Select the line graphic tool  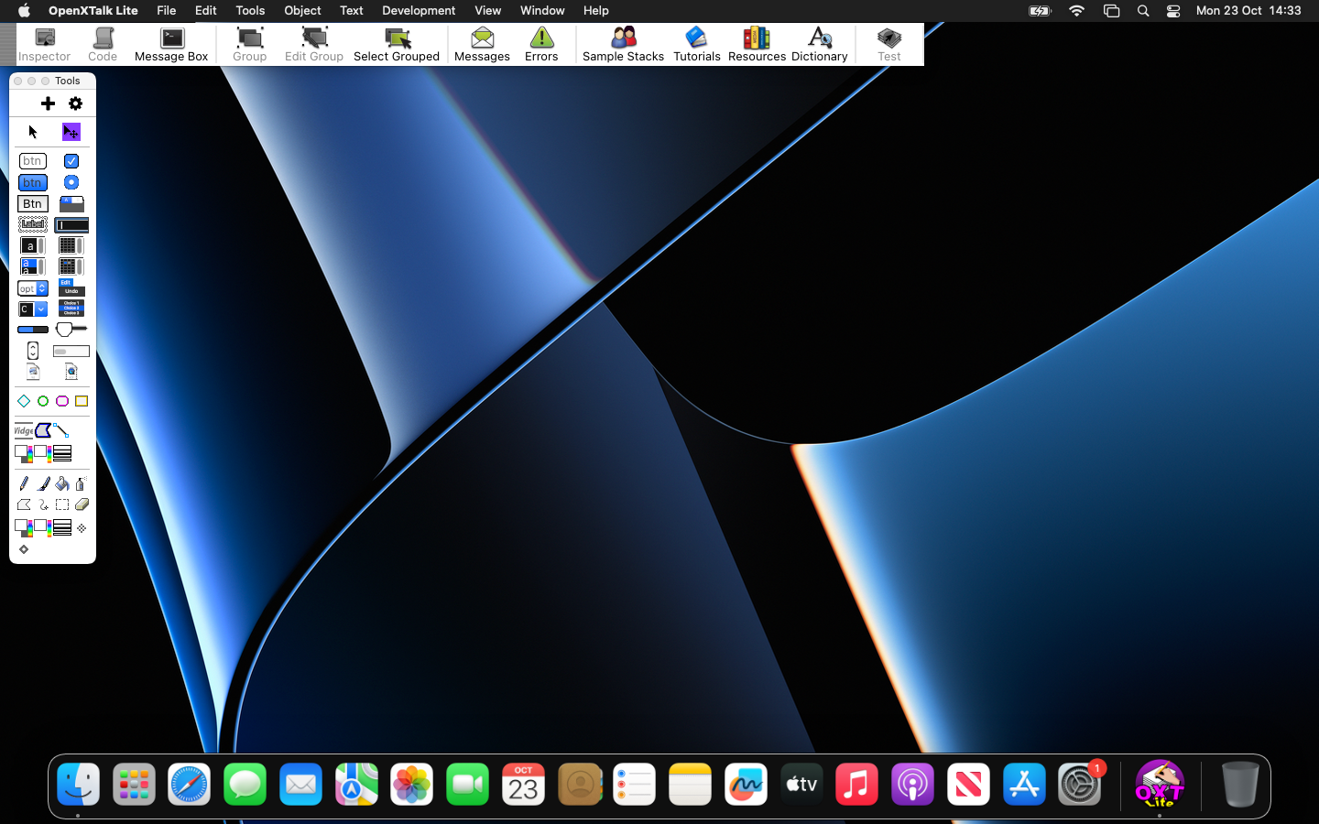point(61,430)
